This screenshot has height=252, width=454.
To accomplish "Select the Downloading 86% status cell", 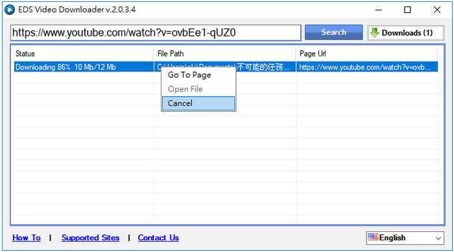I will tap(84, 67).
